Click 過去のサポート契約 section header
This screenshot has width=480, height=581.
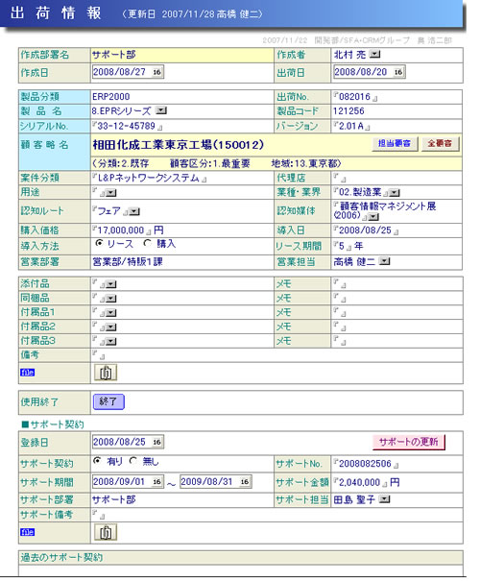pyautogui.click(x=241, y=558)
